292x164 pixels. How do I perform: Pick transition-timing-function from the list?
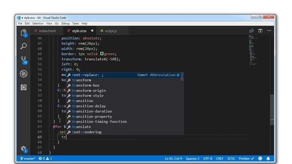123,122
